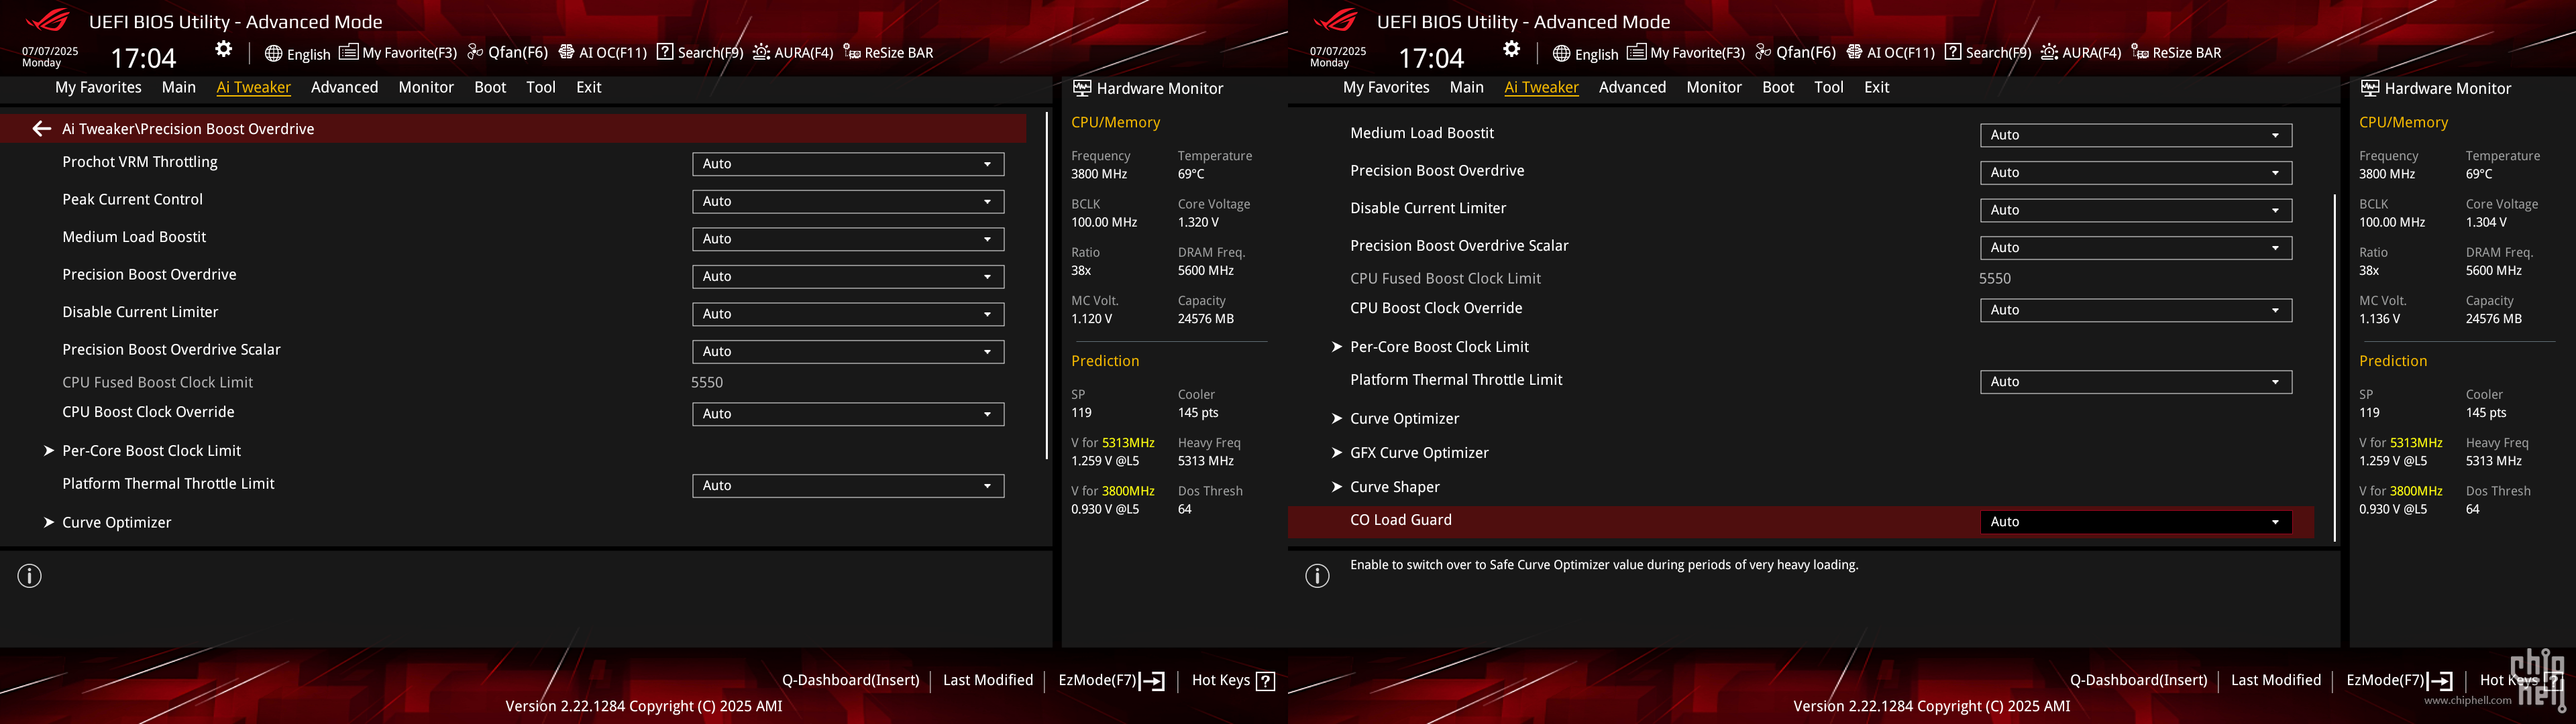
Task: Open the settings gear in right BIOS header
Action: point(1512,50)
